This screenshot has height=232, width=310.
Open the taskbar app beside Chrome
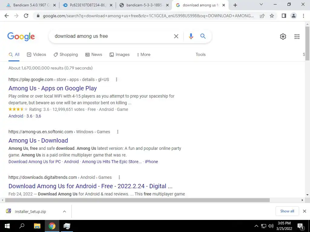(67, 226)
